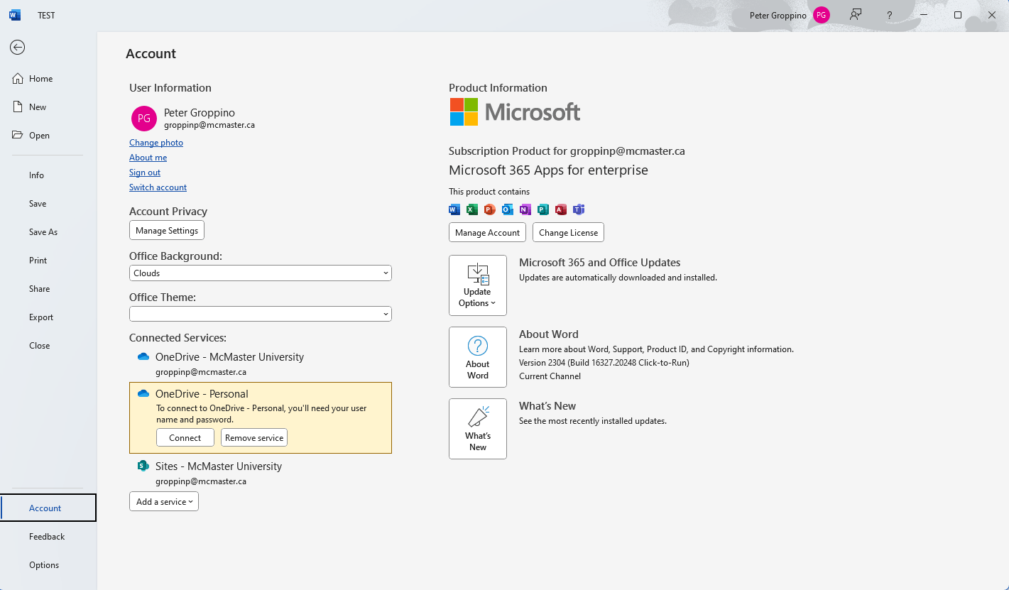Click the Access app icon under product contains
This screenshot has height=590, width=1009.
(561, 209)
